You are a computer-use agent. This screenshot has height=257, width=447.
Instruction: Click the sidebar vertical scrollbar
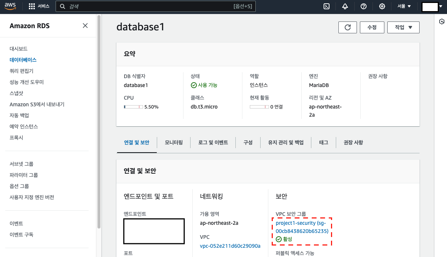pos(99,122)
